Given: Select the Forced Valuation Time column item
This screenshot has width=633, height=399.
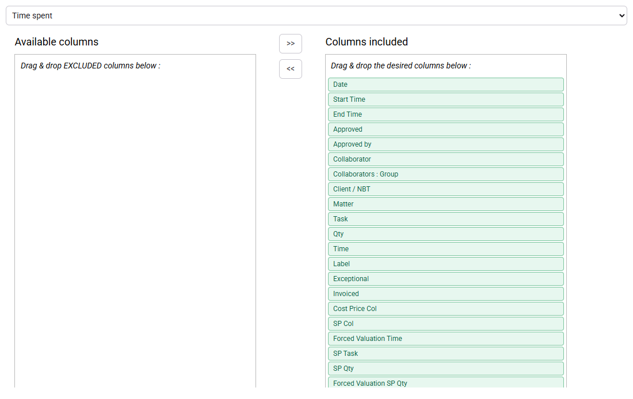Looking at the screenshot, I should click(x=445, y=339).
